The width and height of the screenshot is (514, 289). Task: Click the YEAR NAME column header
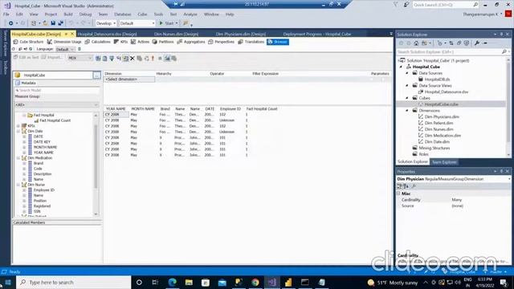click(x=116, y=109)
